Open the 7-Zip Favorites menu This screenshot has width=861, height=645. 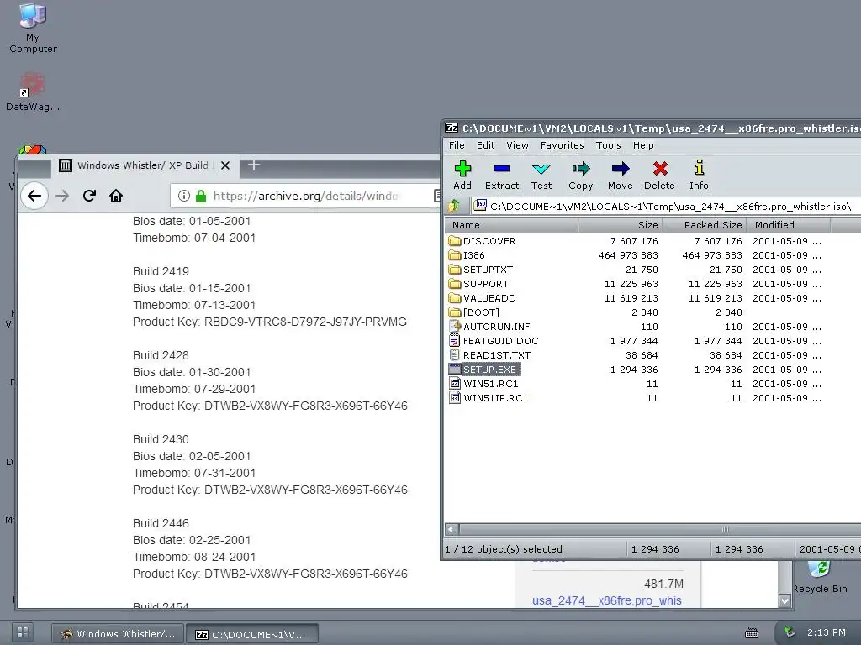pyautogui.click(x=562, y=145)
